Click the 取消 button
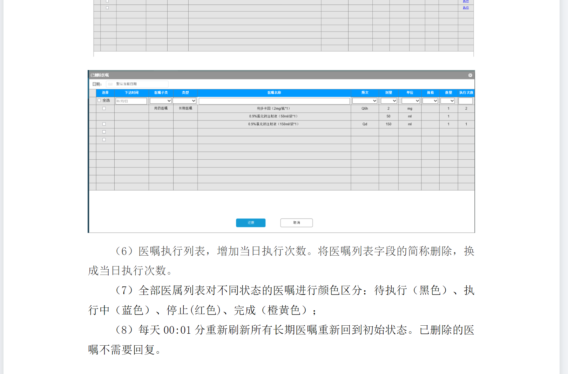 (x=297, y=223)
